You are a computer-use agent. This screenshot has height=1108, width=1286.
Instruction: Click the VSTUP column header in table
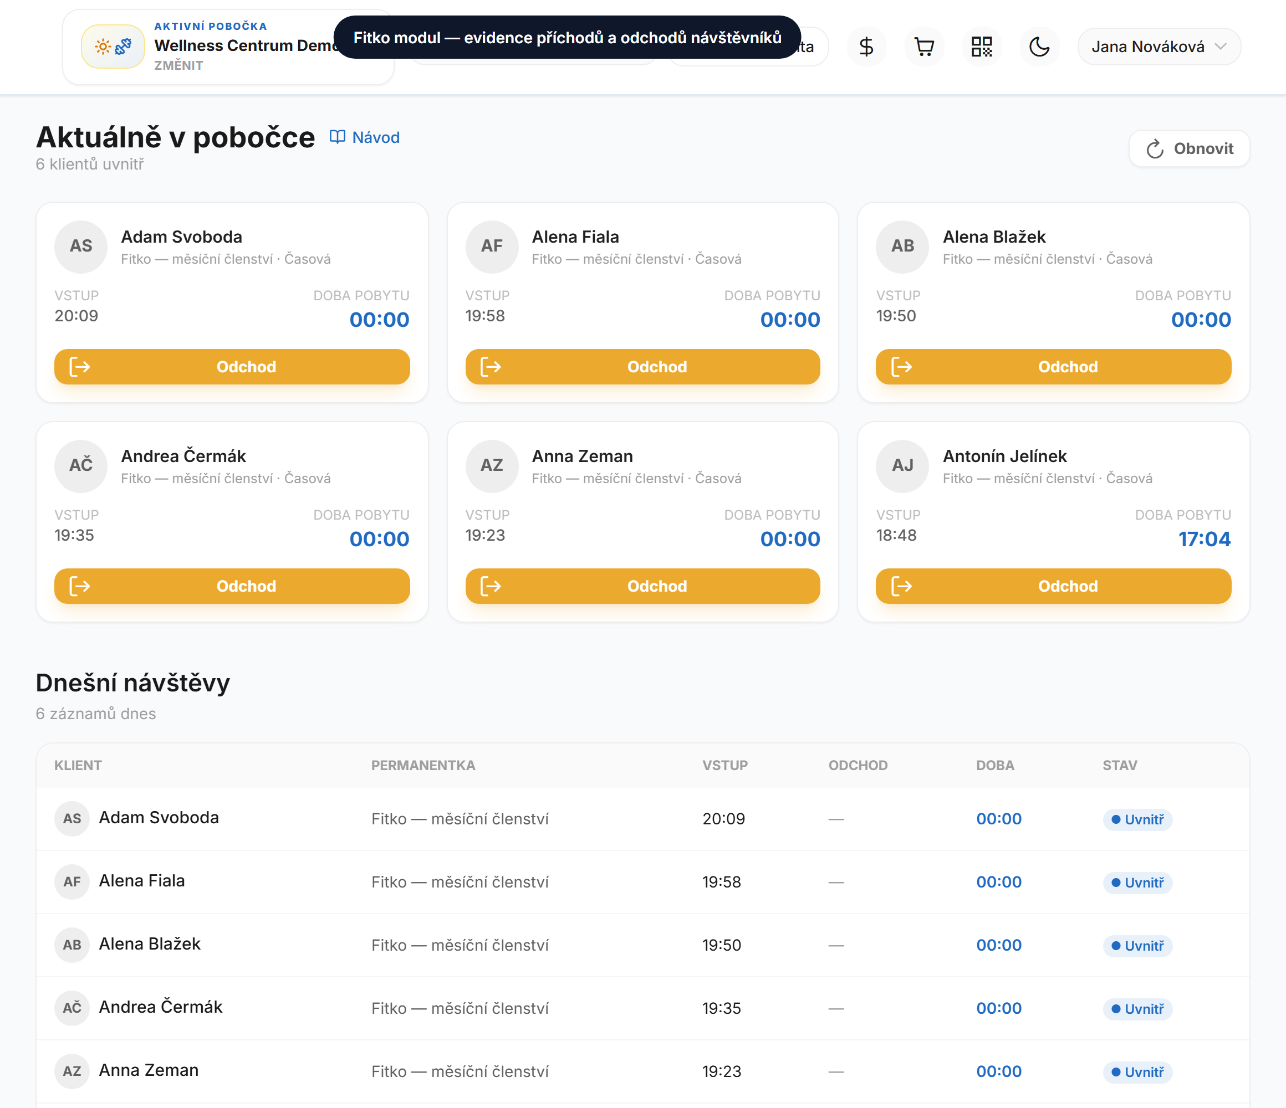pos(725,766)
